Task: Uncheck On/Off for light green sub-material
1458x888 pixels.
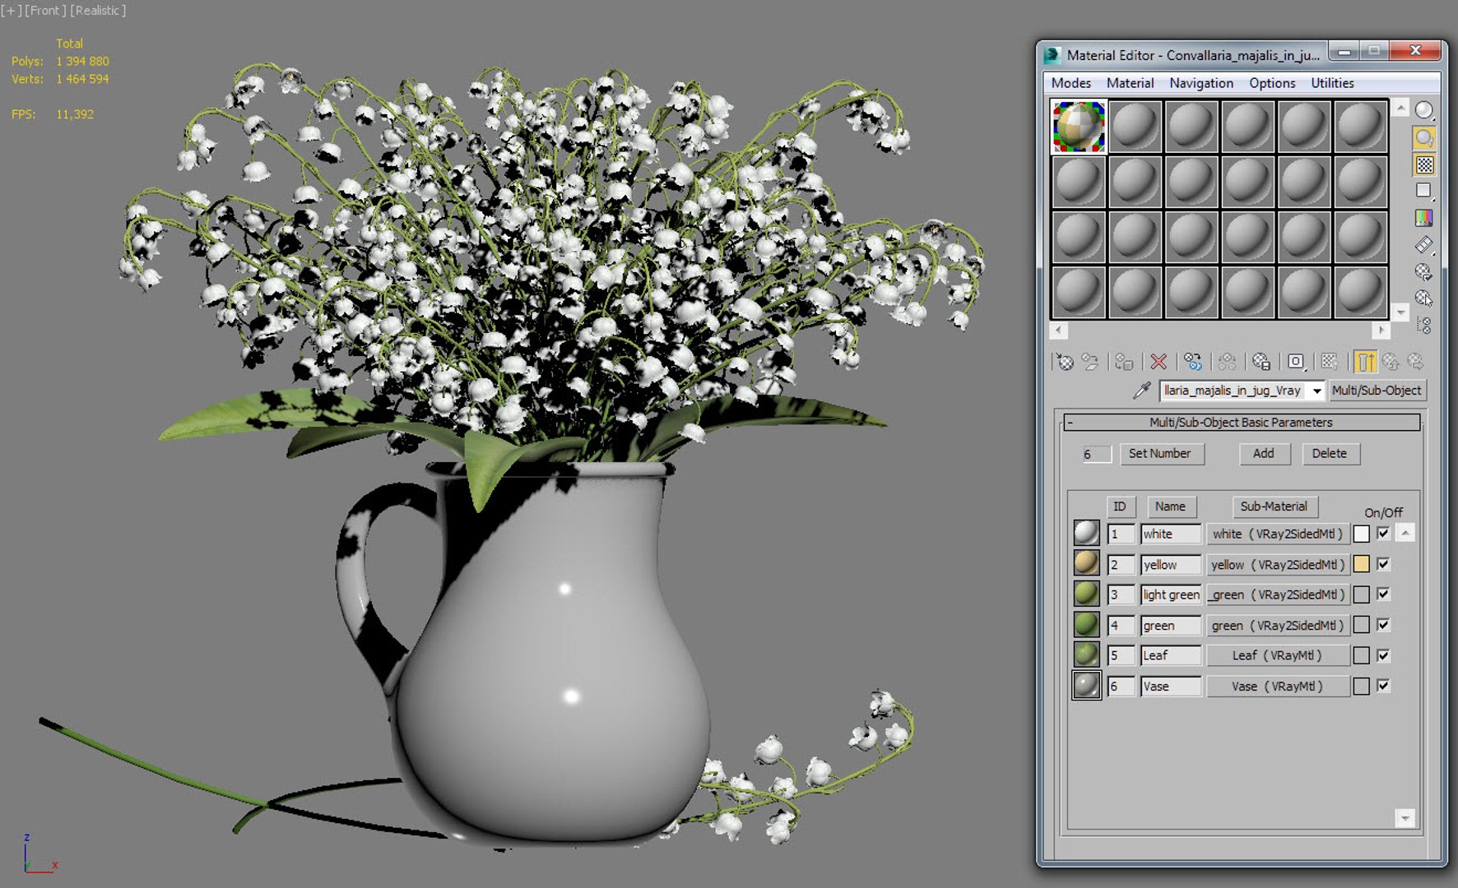Action: click(1383, 594)
